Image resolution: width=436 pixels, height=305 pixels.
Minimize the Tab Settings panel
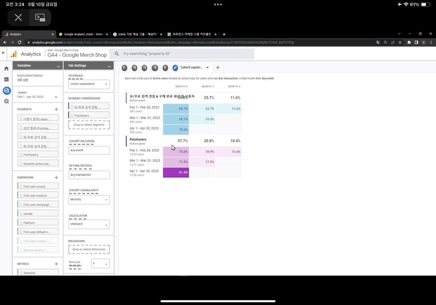point(109,66)
